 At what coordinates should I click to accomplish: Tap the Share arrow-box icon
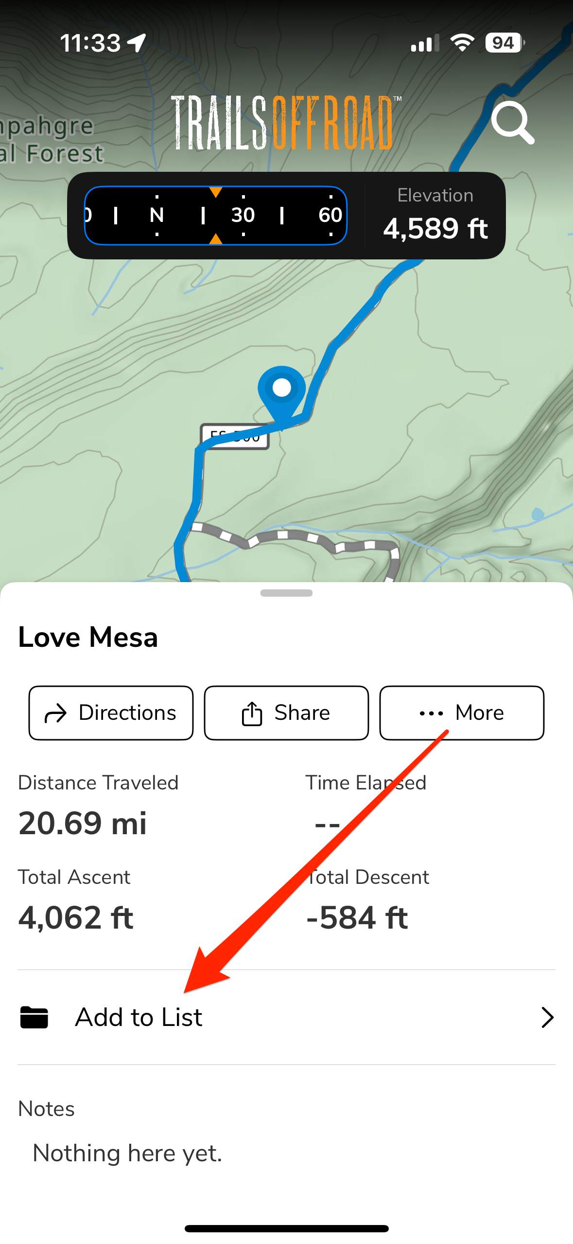tap(252, 713)
